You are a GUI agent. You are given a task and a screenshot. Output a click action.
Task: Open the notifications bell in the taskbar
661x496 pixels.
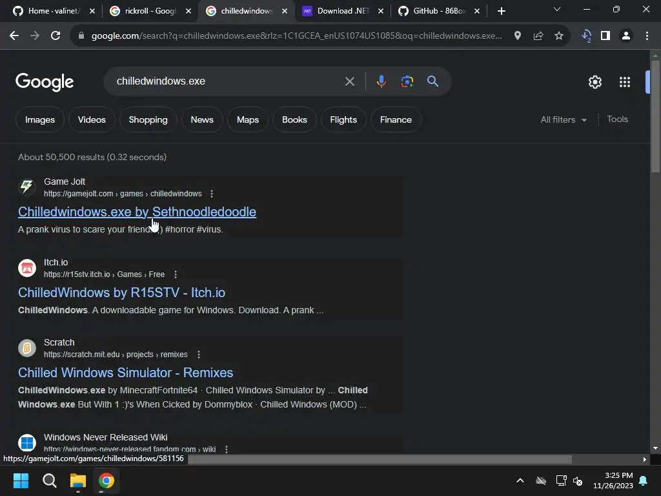coord(644,480)
